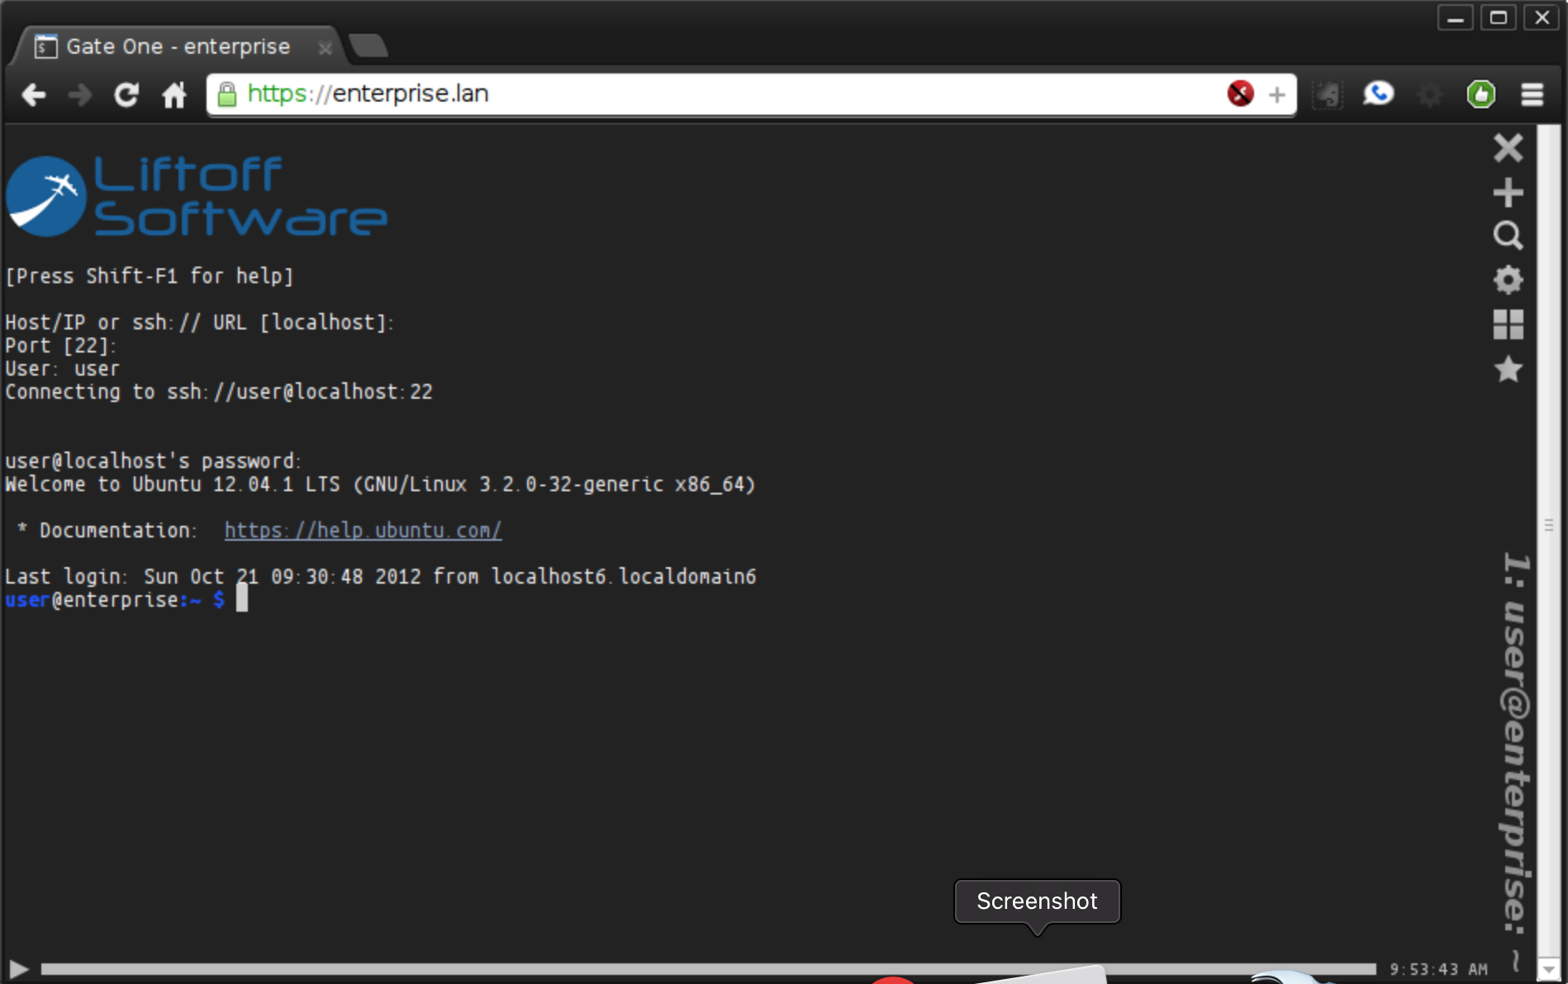Open bookmarks star icon
This screenshot has width=1568, height=984.
tap(1508, 369)
